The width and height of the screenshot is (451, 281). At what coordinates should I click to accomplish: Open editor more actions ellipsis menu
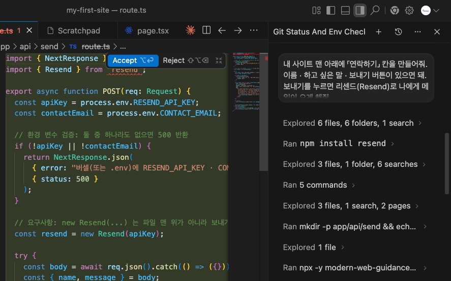coord(254,30)
